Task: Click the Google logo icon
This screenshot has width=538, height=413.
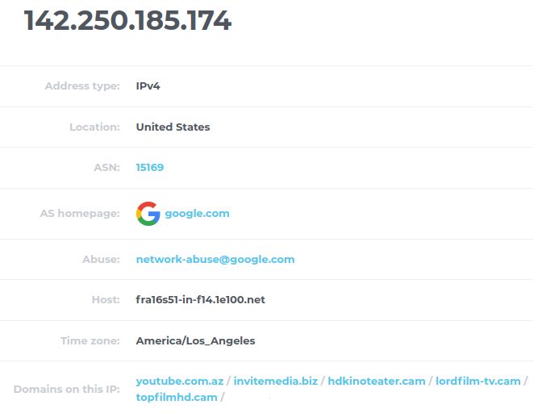Action: click(148, 214)
